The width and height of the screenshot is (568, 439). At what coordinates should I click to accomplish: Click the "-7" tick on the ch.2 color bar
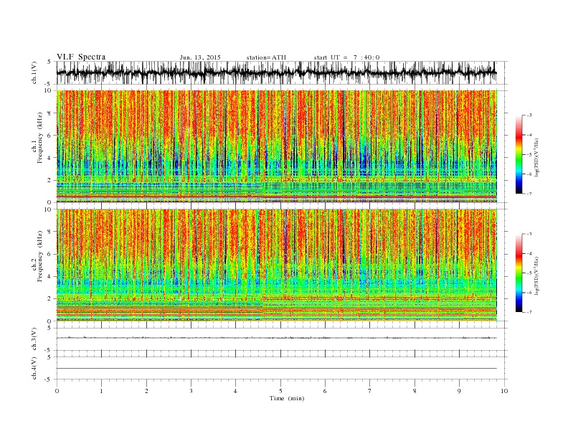tap(529, 312)
